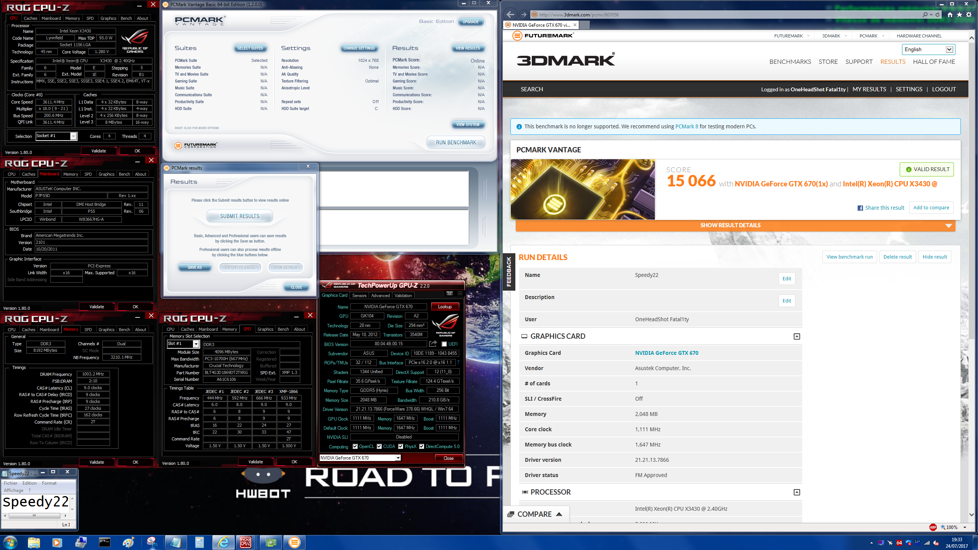Collapse the PROCESSOR section
This screenshot has width=978, height=550.
797,492
